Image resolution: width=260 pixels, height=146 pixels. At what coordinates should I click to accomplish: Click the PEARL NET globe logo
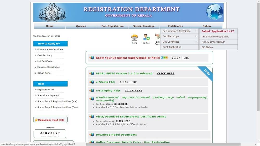pos(214,12)
